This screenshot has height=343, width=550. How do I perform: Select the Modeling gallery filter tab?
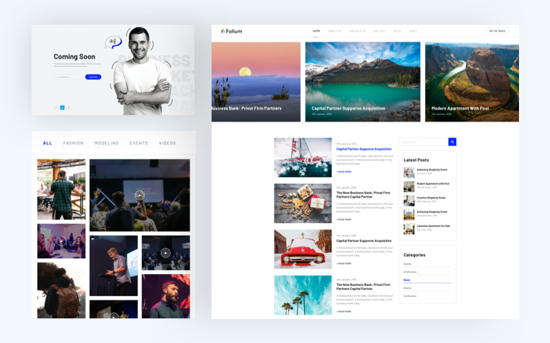(x=106, y=143)
